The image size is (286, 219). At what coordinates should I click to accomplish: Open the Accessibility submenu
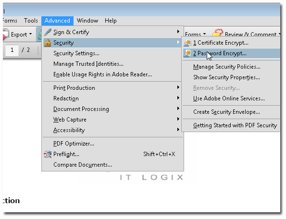(x=112, y=130)
